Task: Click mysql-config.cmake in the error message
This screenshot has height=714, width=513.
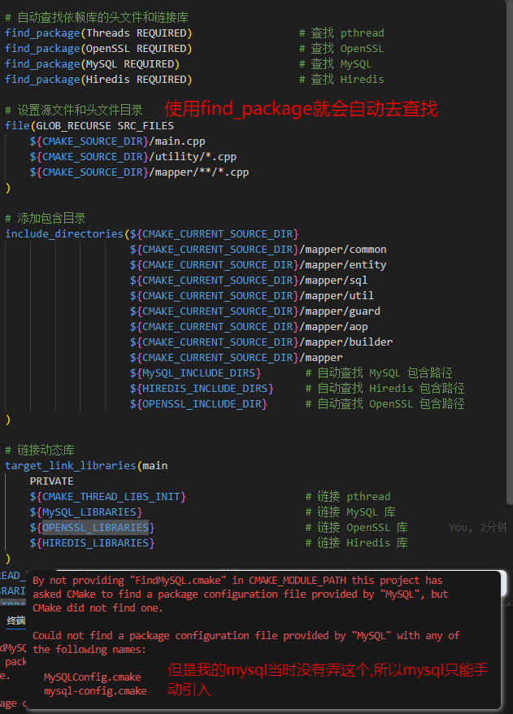Action: point(95,690)
